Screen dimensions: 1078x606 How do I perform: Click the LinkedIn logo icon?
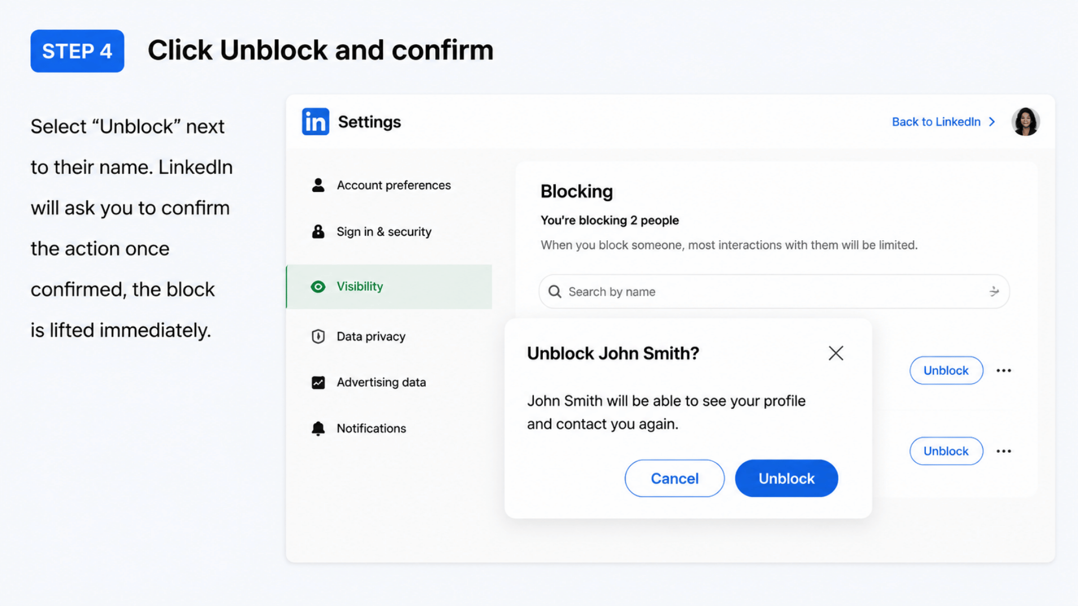pyautogui.click(x=316, y=122)
